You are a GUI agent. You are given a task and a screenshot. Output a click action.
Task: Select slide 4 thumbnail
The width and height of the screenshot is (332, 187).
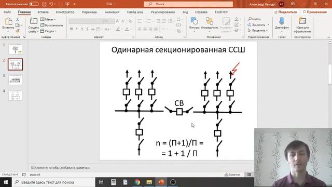click(15, 95)
